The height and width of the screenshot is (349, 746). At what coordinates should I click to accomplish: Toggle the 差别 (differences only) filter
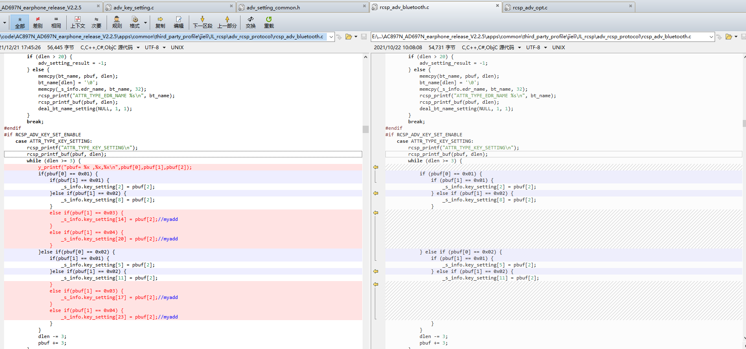coord(38,22)
